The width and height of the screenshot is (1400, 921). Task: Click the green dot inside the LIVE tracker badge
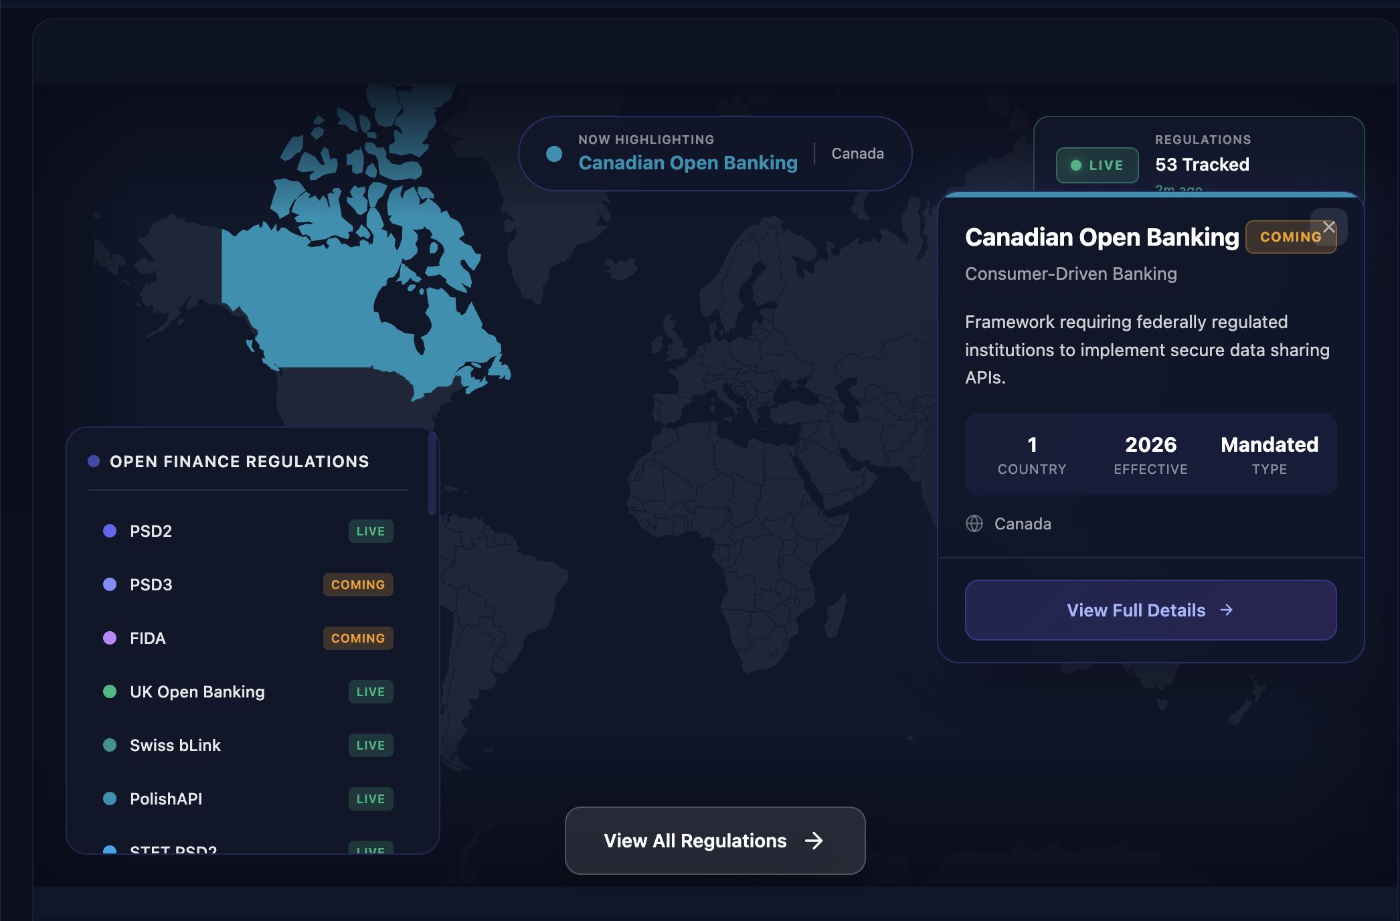1076,165
